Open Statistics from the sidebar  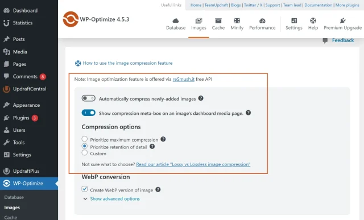click(x=23, y=23)
